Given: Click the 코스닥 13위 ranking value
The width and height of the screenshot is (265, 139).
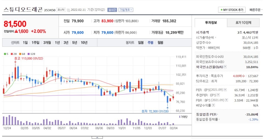Looking at the screenshot, I should click(250, 37).
